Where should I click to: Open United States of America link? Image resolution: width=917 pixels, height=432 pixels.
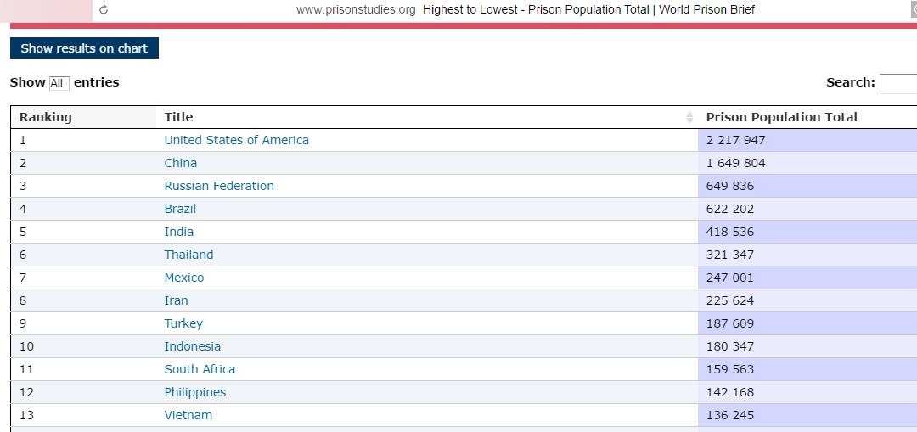236,140
